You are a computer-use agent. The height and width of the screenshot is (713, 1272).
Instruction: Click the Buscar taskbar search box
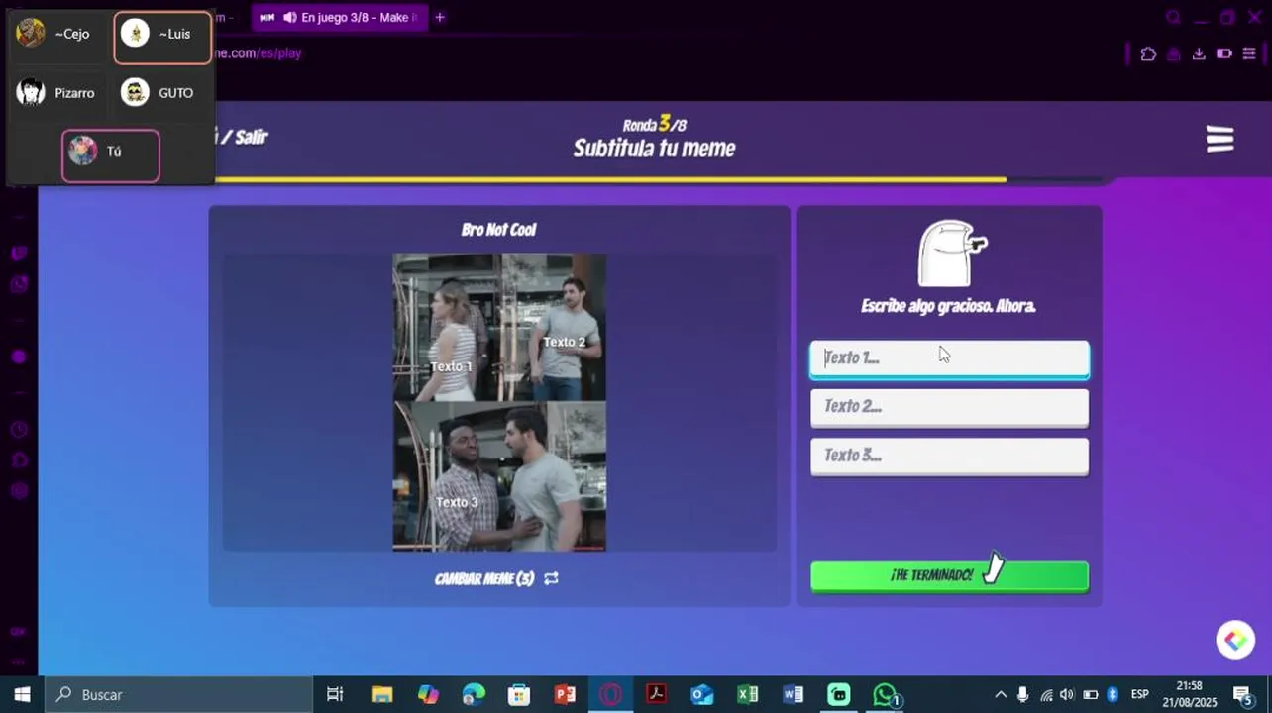pyautogui.click(x=179, y=694)
